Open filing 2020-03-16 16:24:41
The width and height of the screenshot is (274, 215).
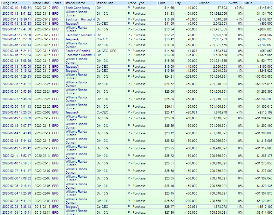pos(17,51)
